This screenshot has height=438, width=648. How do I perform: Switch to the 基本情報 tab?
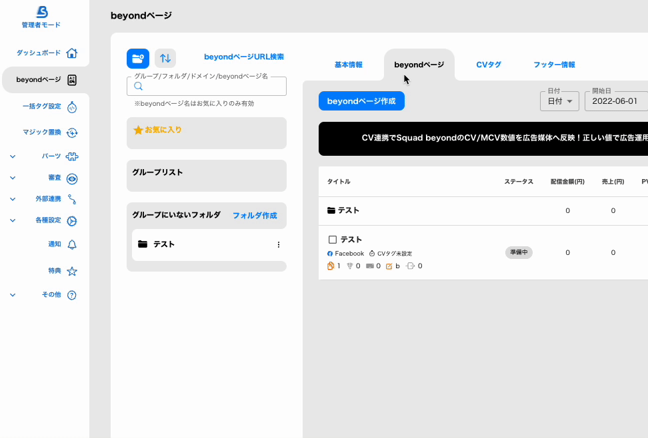[x=349, y=65]
